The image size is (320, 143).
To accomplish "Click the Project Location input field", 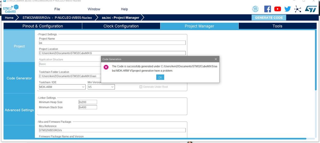I will [x=112, y=53].
